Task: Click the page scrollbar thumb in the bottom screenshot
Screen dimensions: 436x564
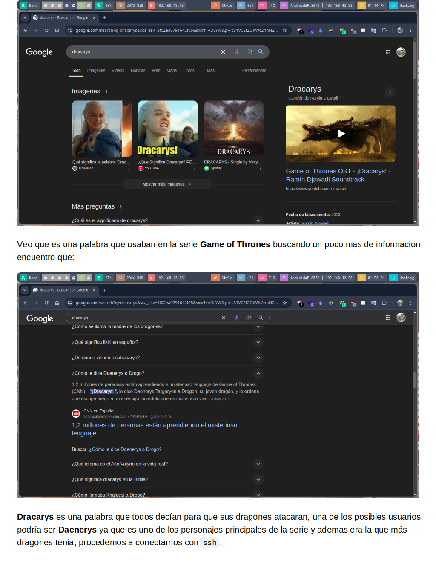Action: [415, 380]
